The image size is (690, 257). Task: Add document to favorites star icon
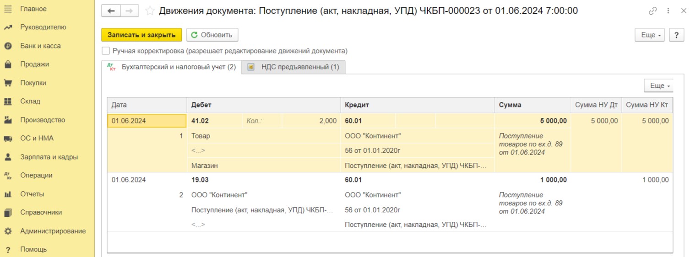(150, 11)
